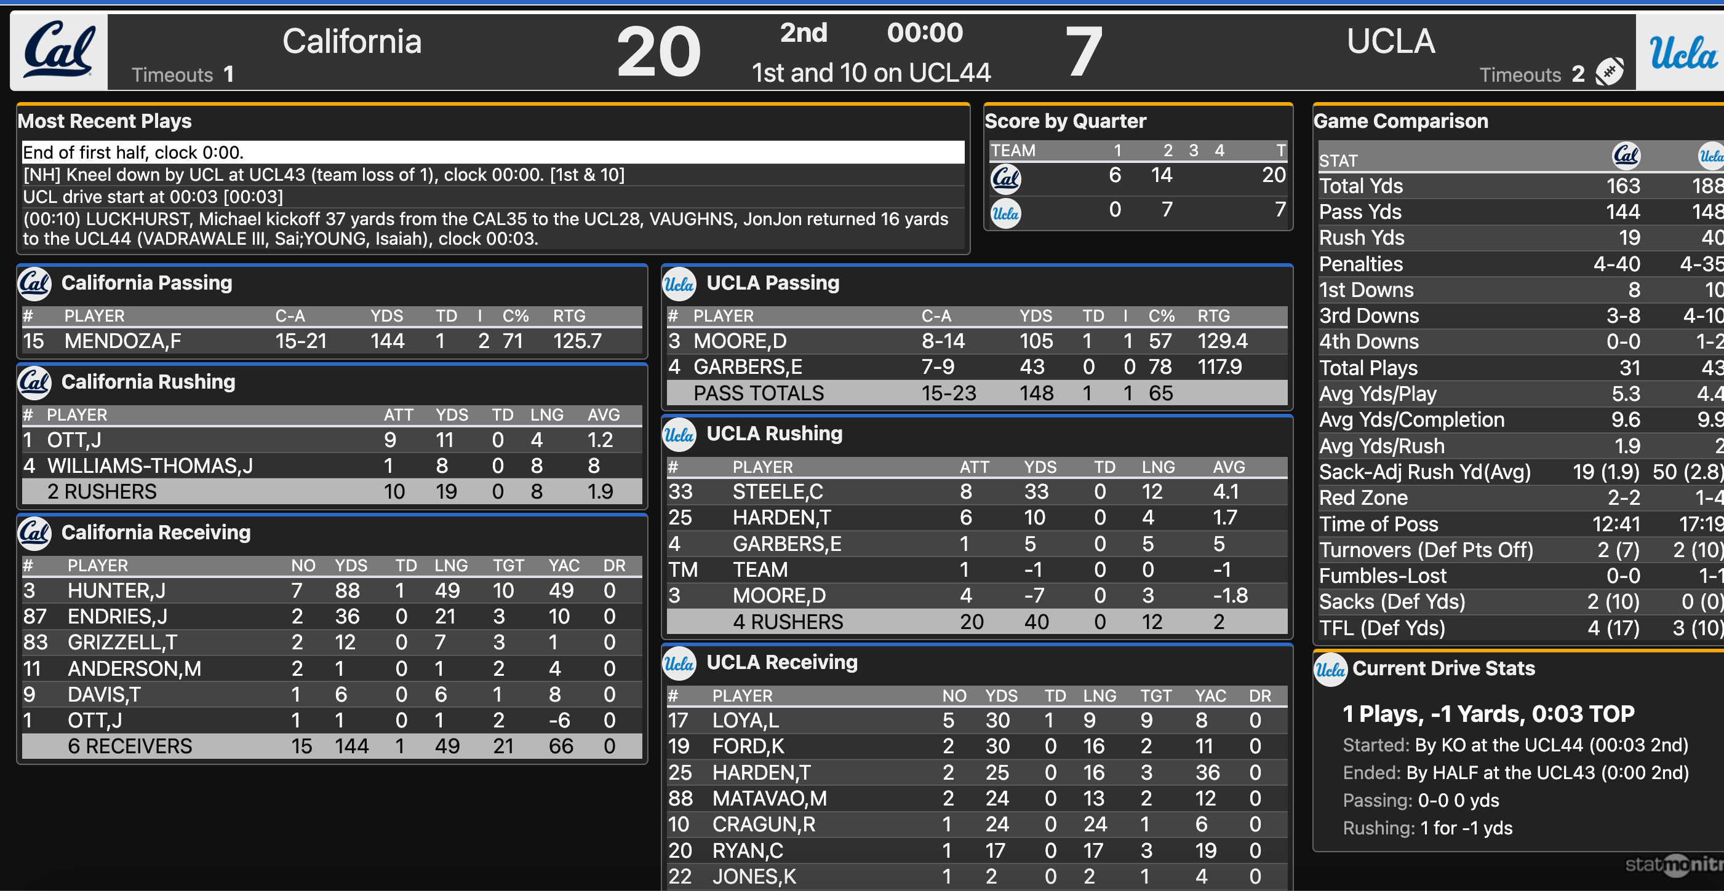Expand the Game Comparison panel header
The width and height of the screenshot is (1724, 891).
tap(1400, 121)
